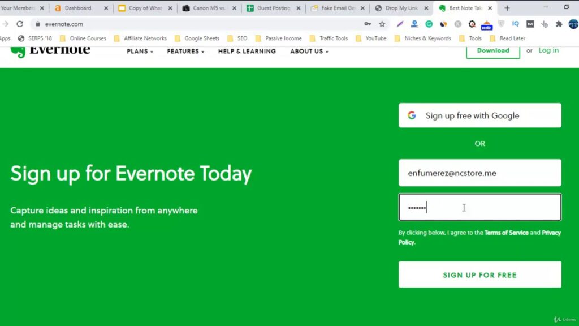Viewport: 579px width, 326px height.
Task: Click Sign up free with Google
Action: (479, 115)
